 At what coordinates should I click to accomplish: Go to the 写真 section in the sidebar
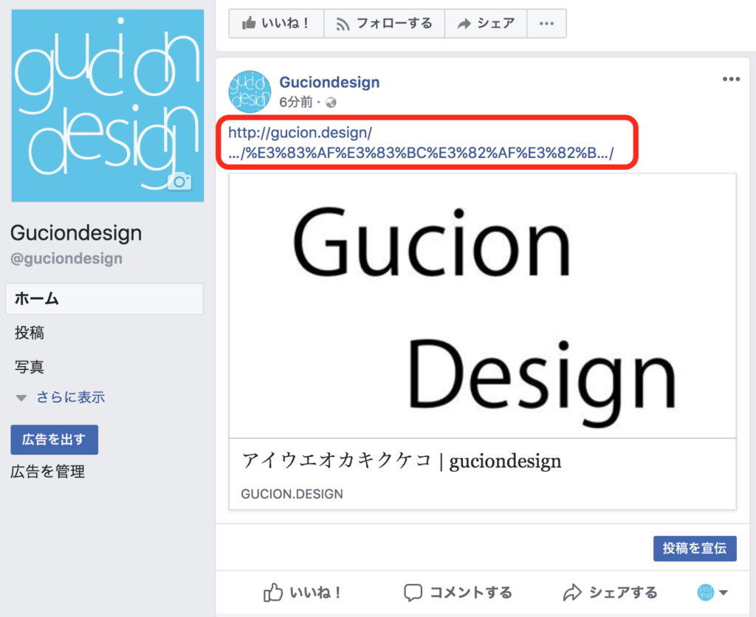tap(30, 367)
